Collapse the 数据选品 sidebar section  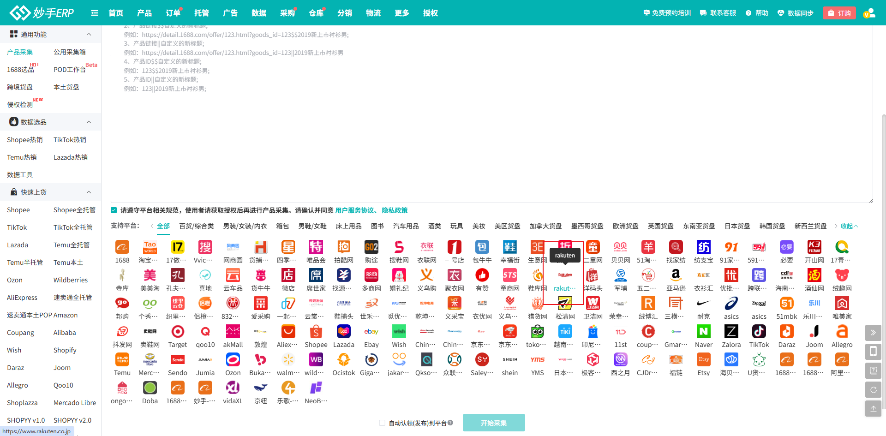point(89,122)
